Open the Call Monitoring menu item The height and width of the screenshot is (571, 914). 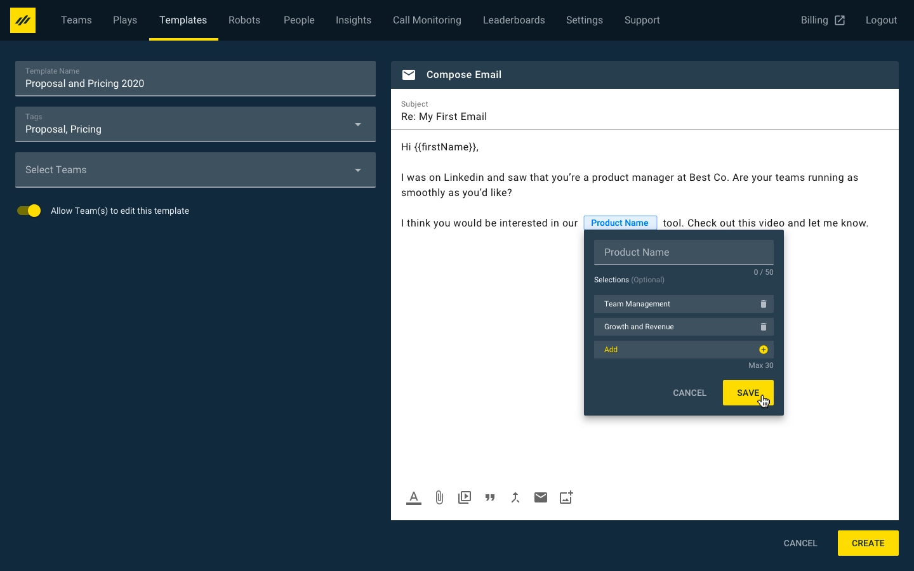pyautogui.click(x=427, y=20)
